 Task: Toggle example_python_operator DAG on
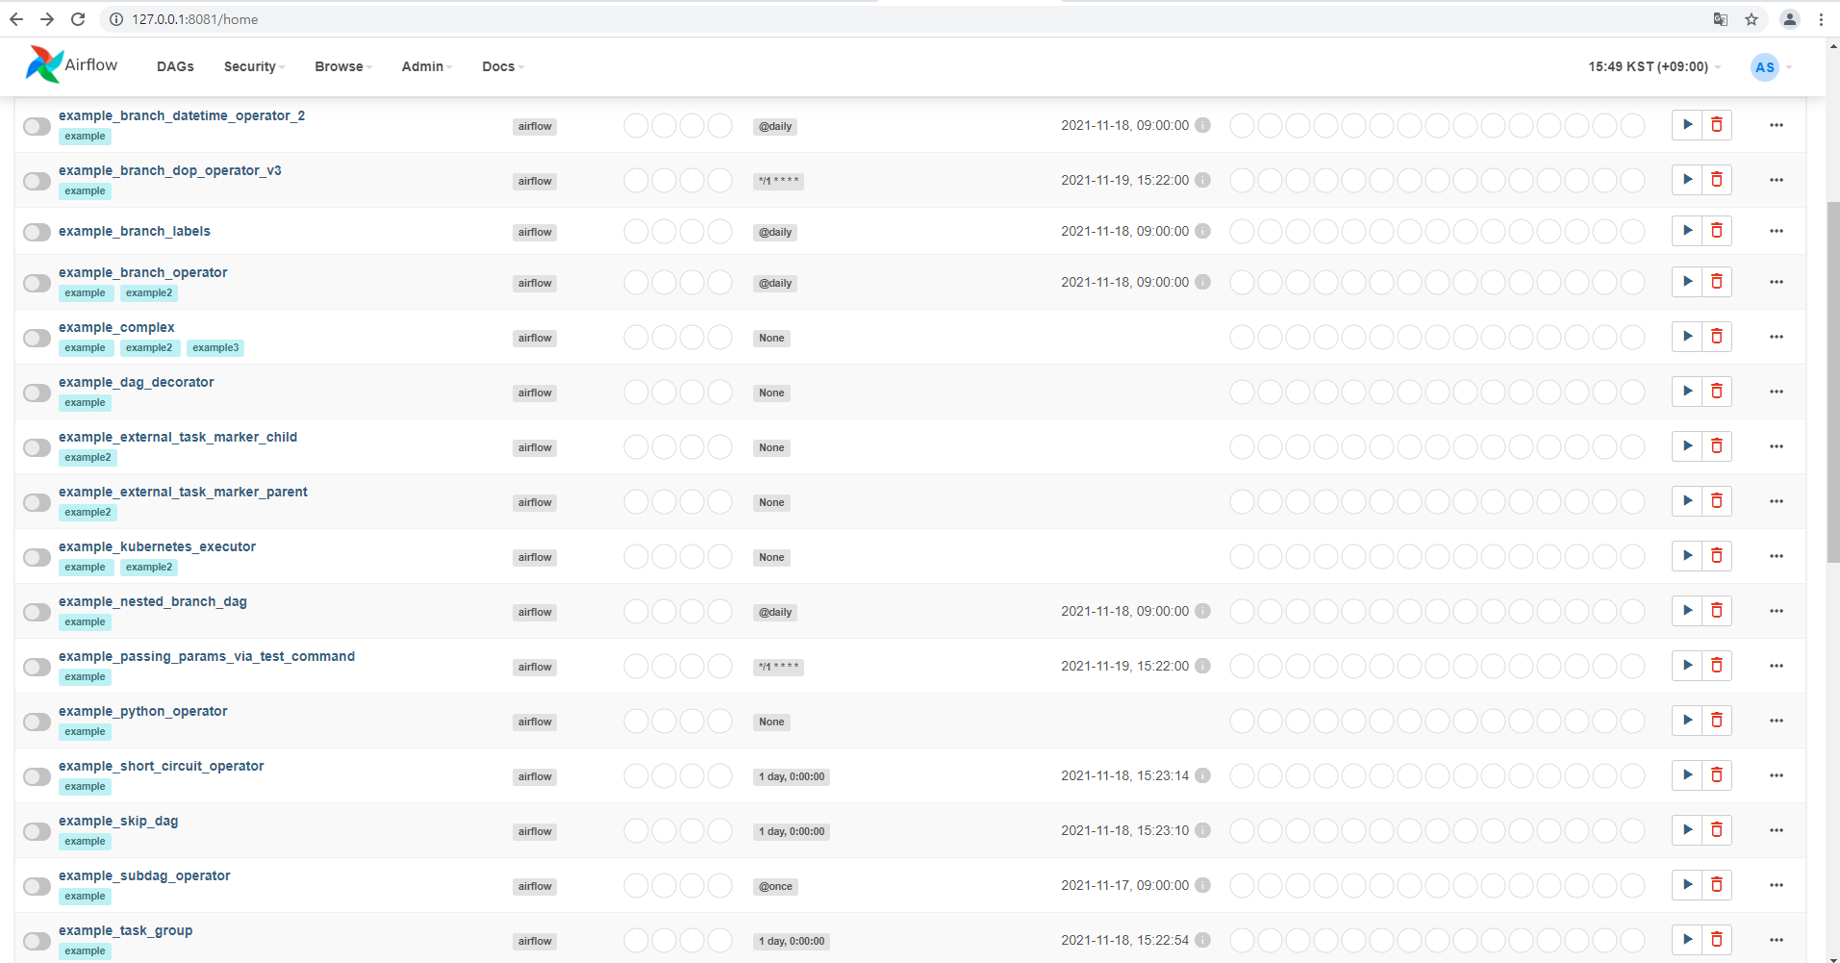[37, 722]
